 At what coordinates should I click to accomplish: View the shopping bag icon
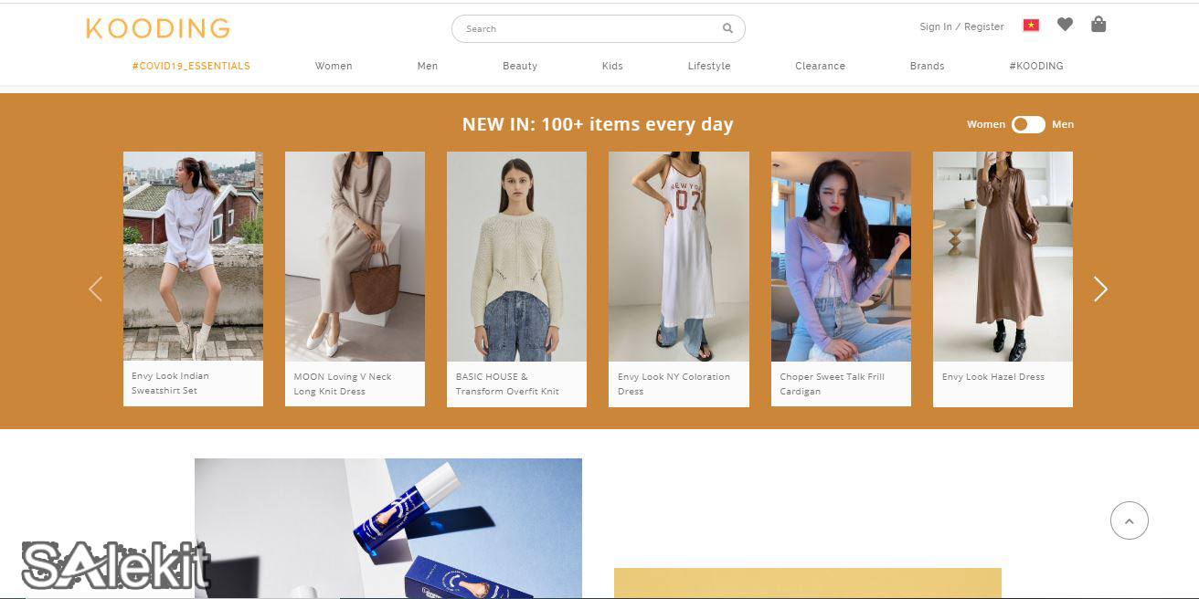(1098, 25)
